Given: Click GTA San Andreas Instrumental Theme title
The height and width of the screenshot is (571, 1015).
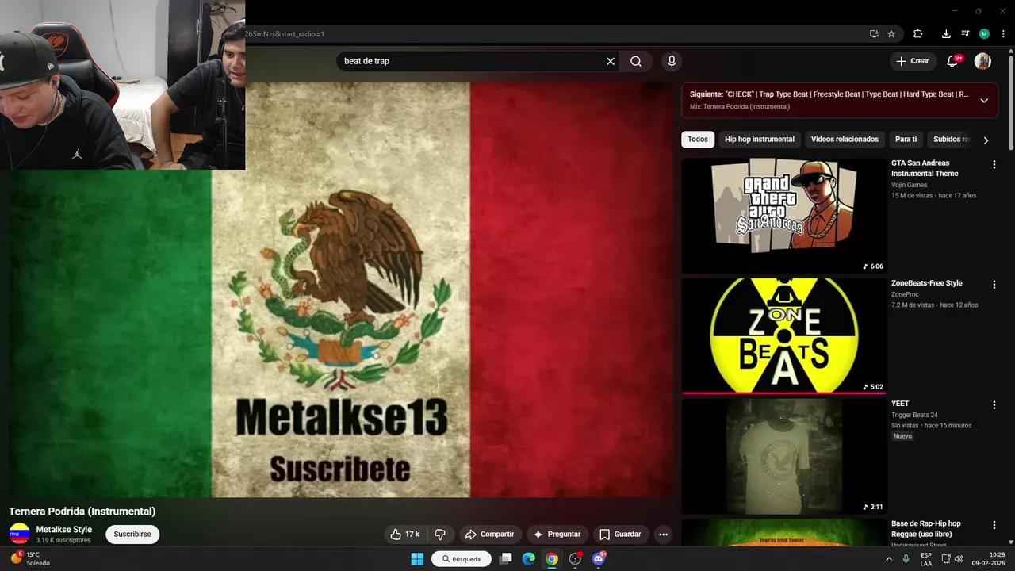Looking at the screenshot, I should 925,168.
